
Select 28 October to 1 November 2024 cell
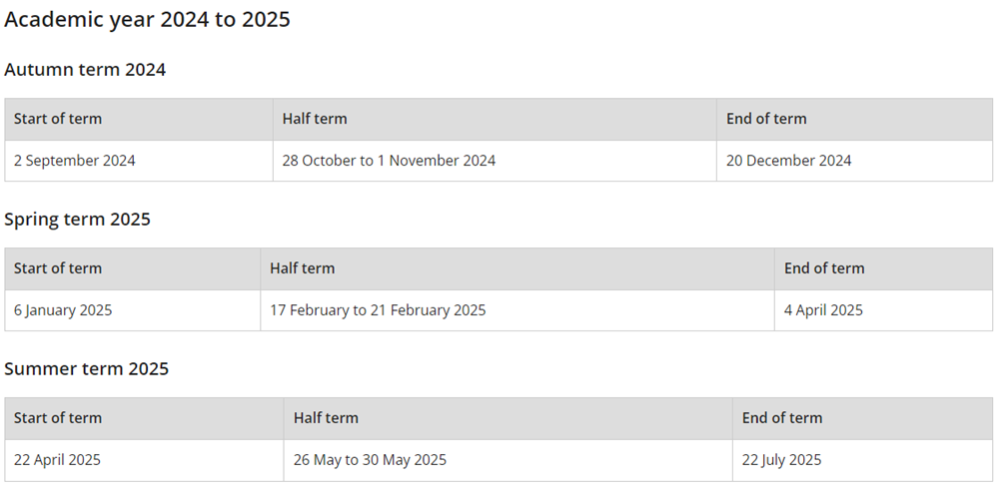pos(495,161)
